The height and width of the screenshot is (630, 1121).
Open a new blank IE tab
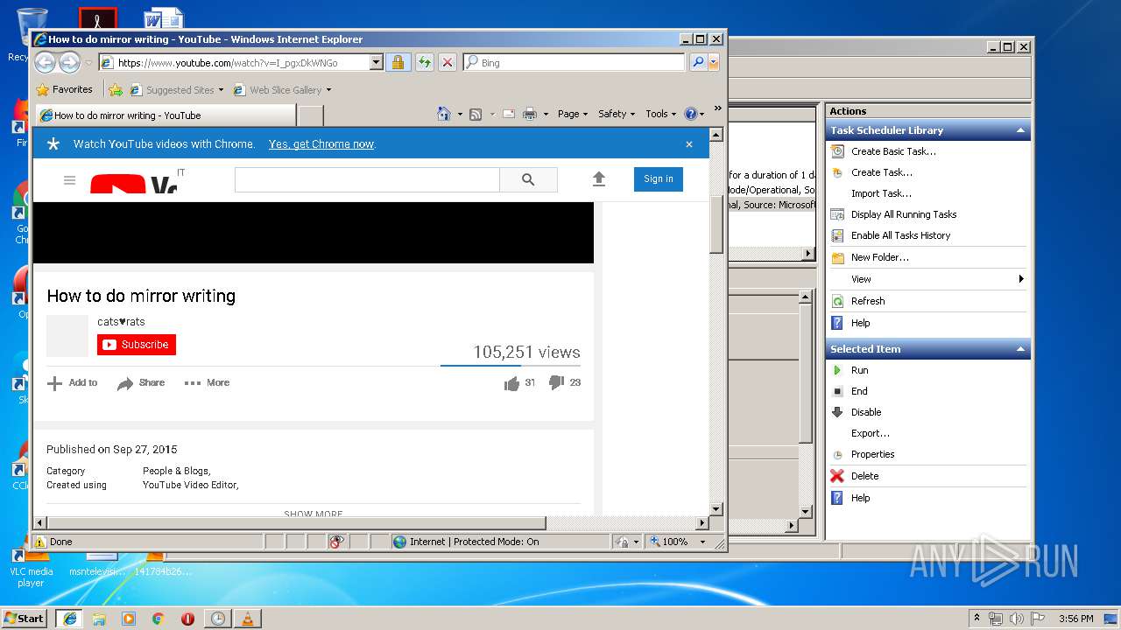tap(311, 115)
